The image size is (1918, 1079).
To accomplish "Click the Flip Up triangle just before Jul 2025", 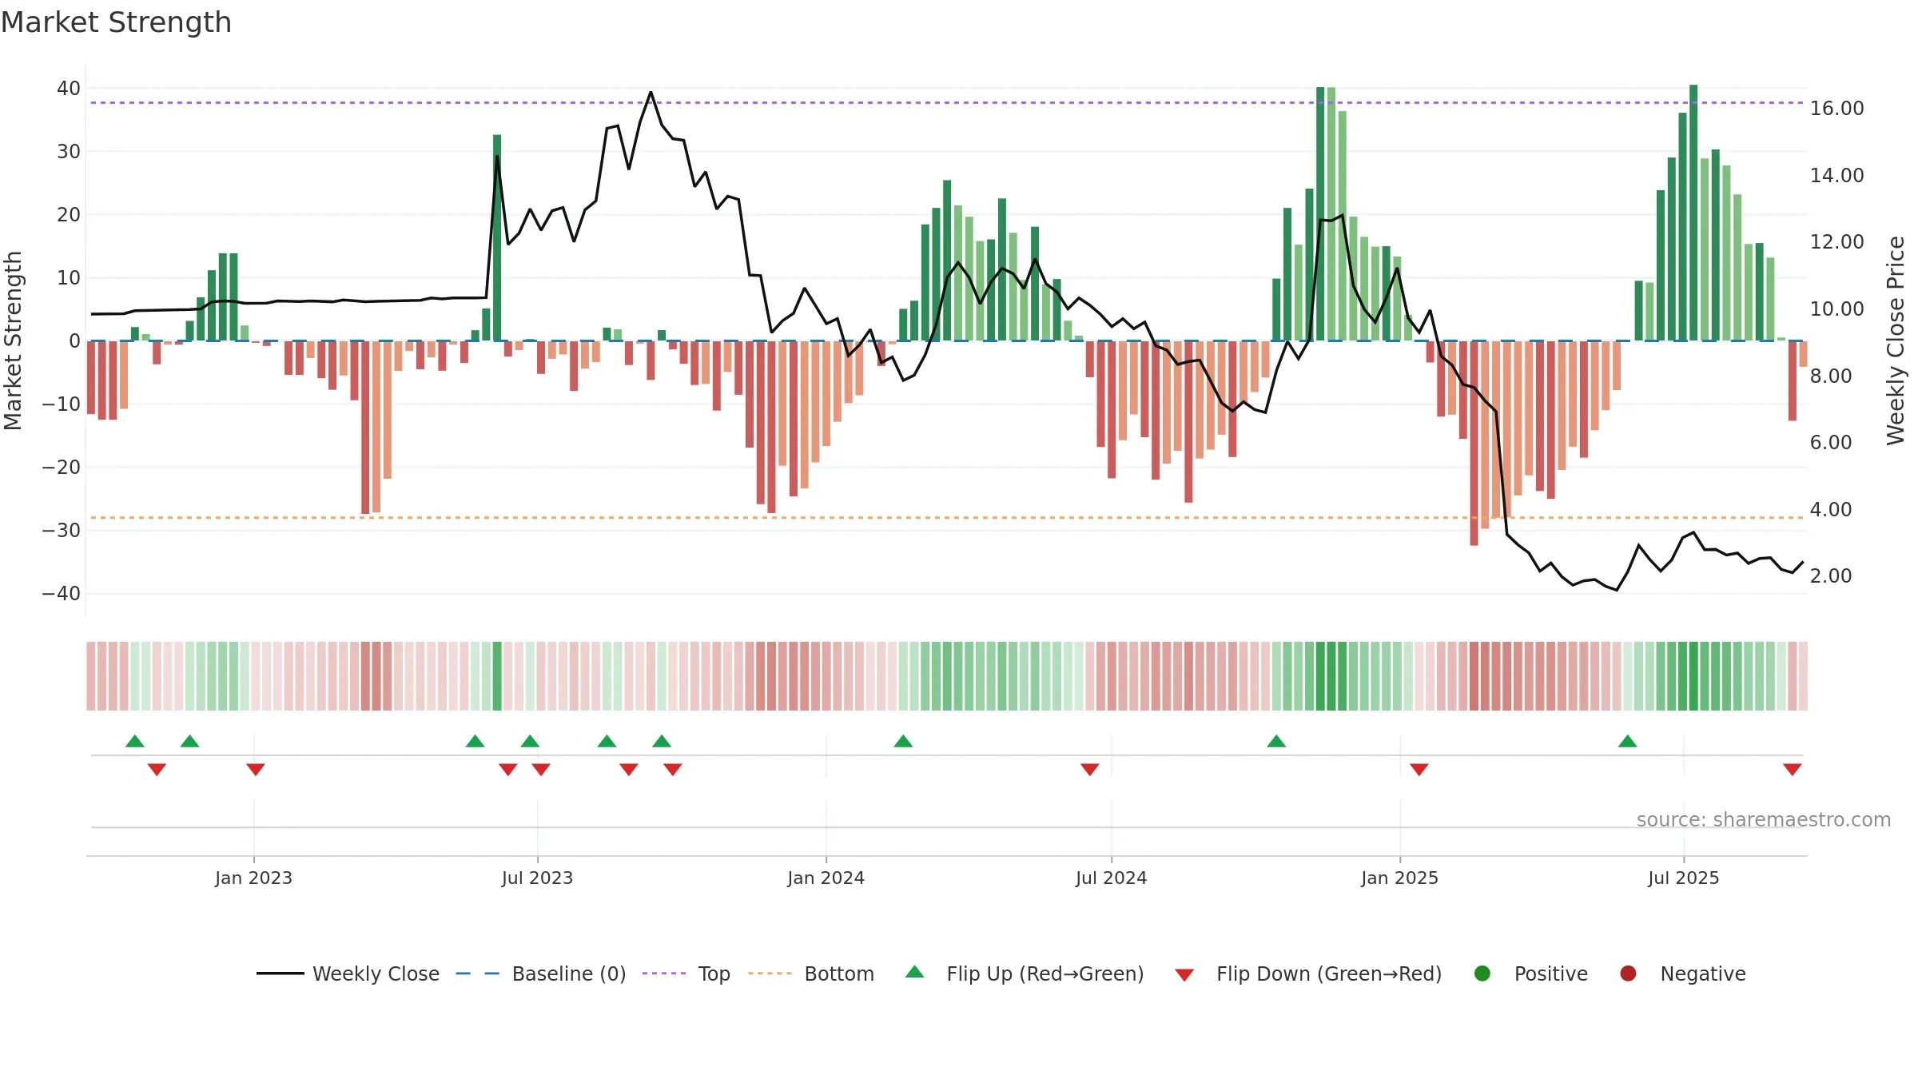I will 1628,741.
